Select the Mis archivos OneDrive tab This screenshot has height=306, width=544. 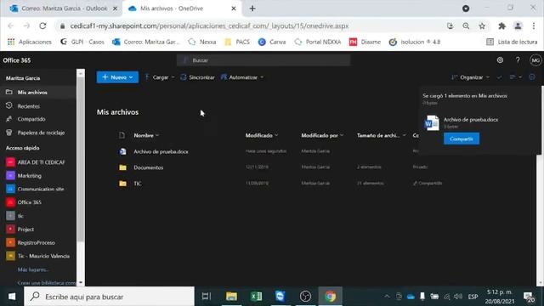pyautogui.click(x=181, y=8)
